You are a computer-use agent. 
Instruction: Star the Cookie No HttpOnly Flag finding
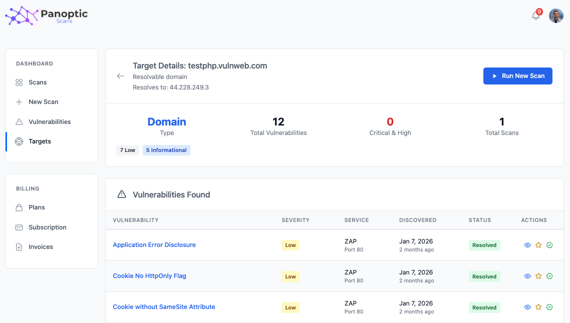pos(538,276)
